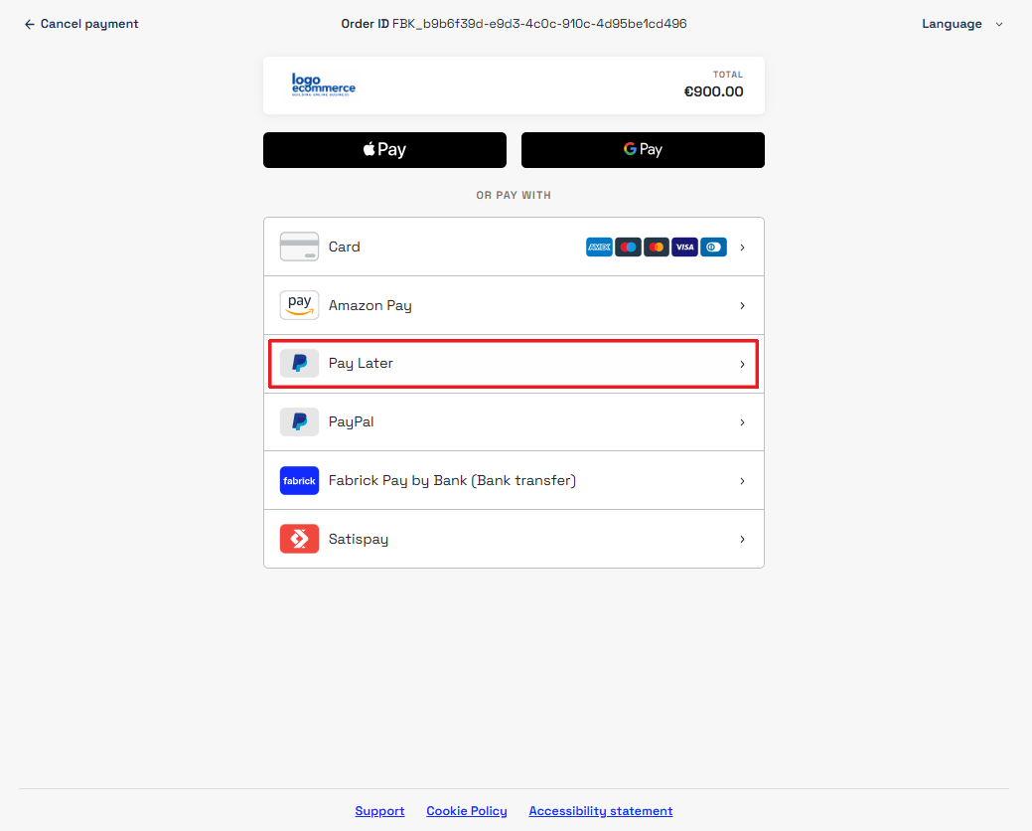Click the TOTAL label above the amount

pyautogui.click(x=728, y=75)
